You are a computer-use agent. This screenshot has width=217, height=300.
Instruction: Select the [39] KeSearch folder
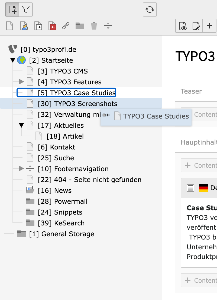pos(61,223)
